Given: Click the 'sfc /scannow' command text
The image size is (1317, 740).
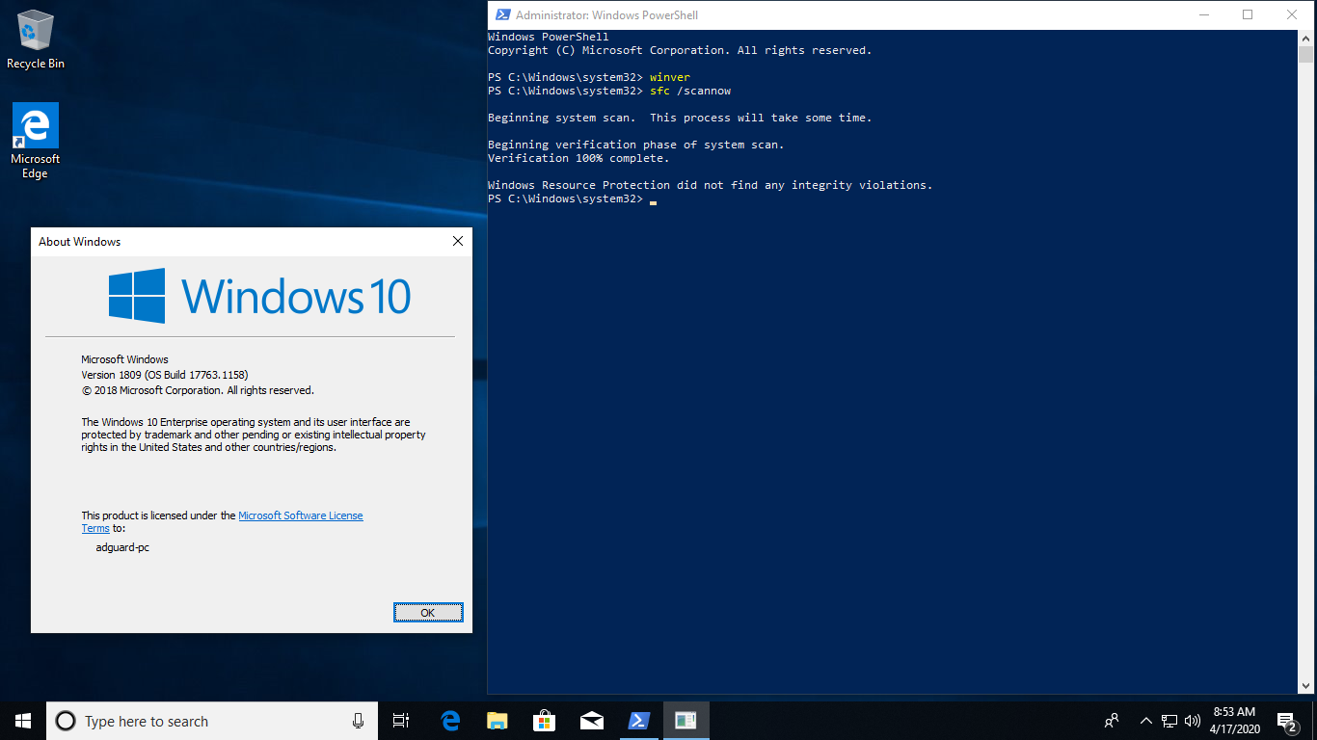Looking at the screenshot, I should [x=690, y=91].
